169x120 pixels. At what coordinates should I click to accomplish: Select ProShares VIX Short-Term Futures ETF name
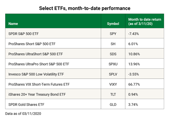tap(39, 84)
